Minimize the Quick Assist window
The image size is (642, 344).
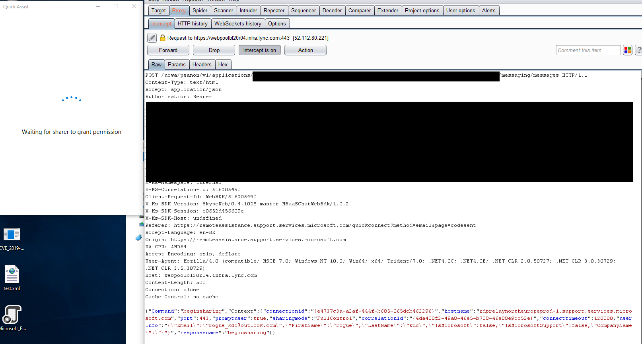click(98, 6)
